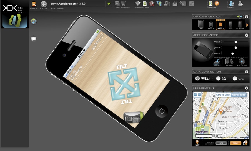The width and height of the screenshot is (251, 151).
Task: Open the Resources document icon
Action: 210,3
